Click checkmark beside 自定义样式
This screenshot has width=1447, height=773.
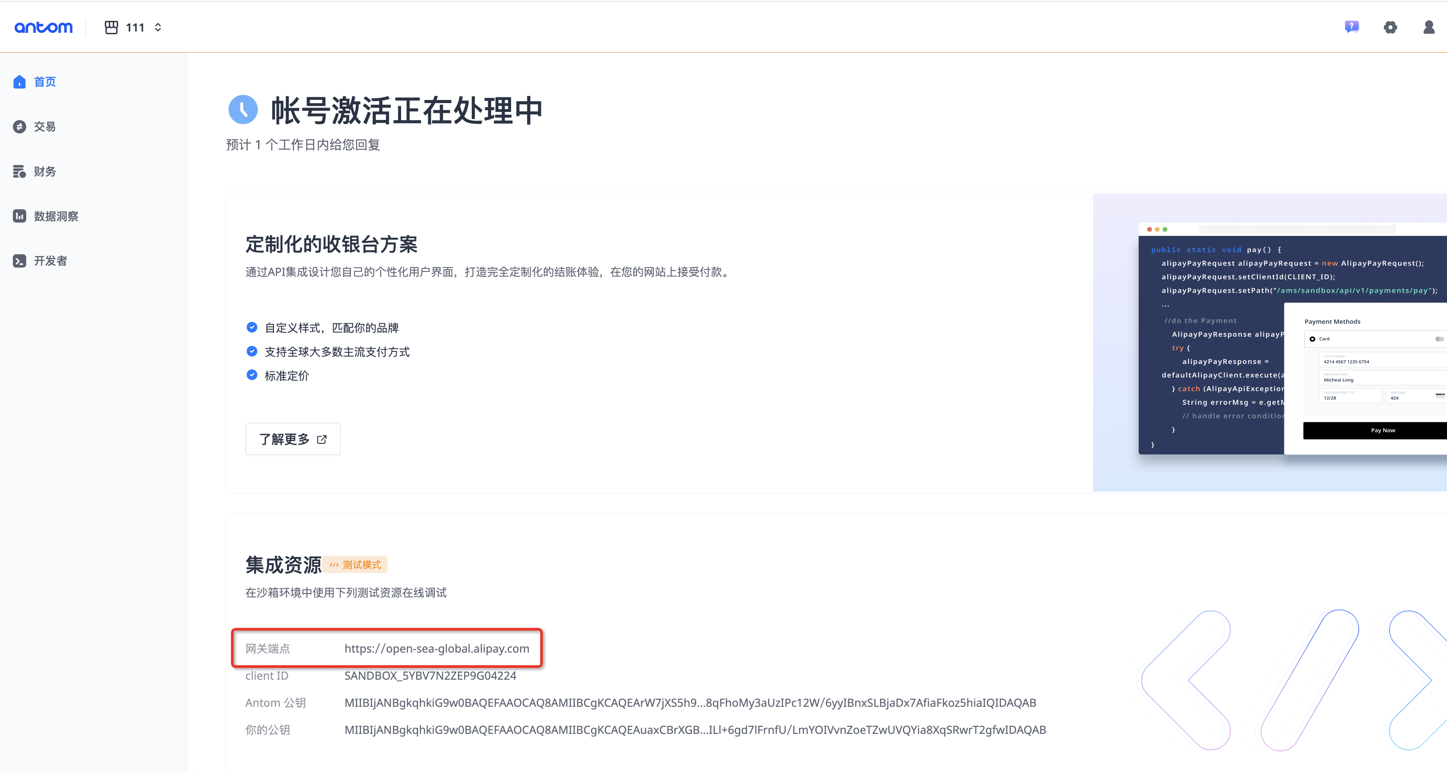(x=252, y=327)
